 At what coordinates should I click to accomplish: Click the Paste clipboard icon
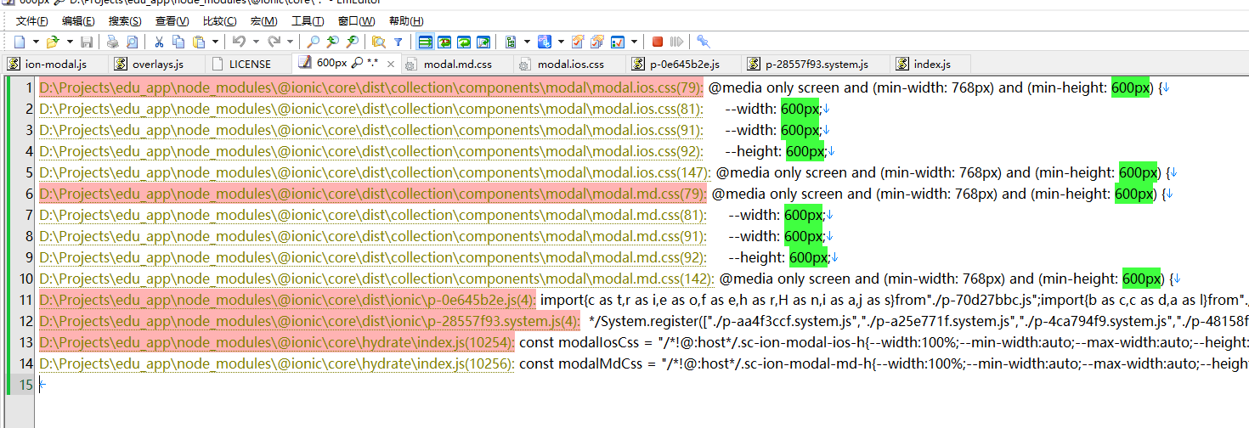coord(199,42)
